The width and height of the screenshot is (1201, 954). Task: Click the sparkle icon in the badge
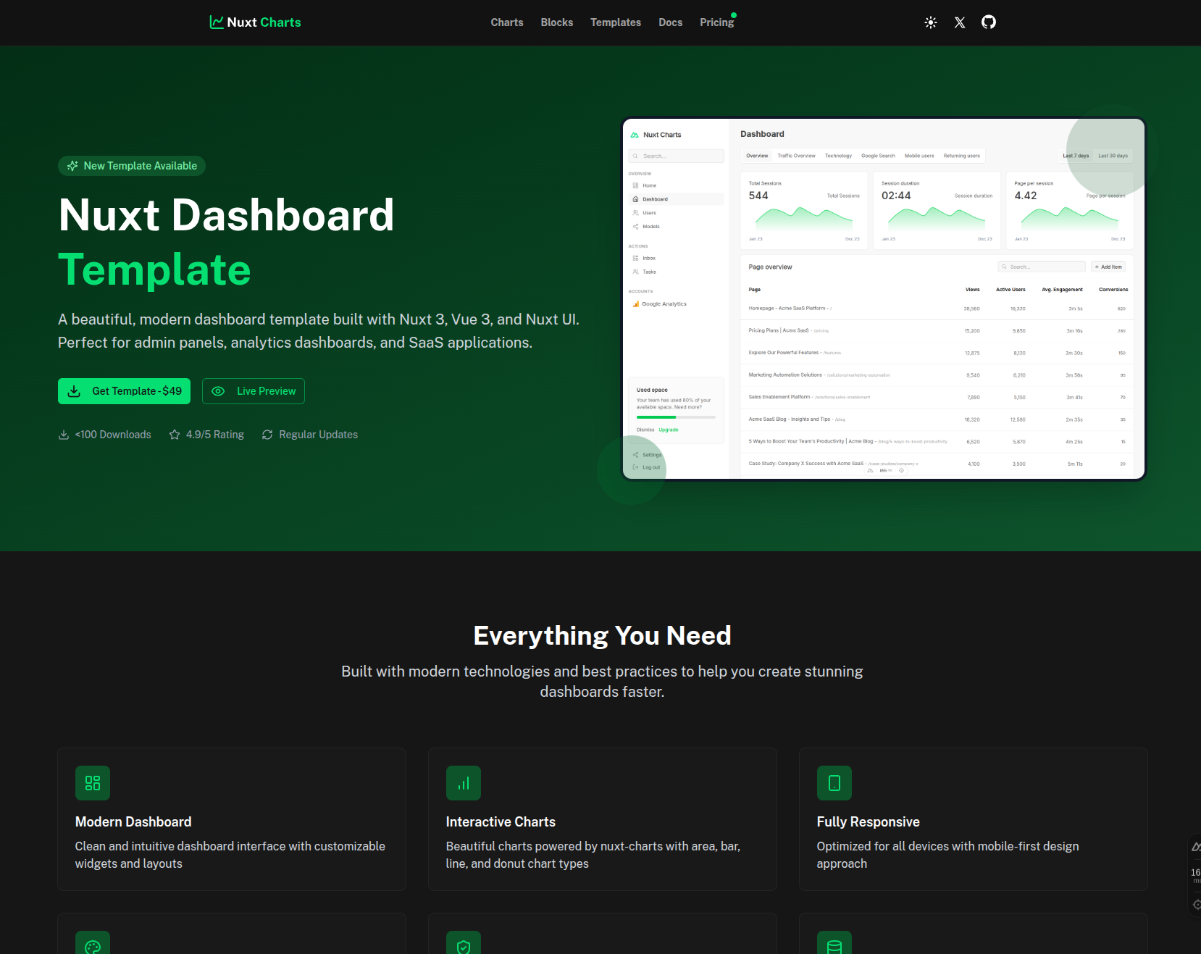(x=72, y=166)
